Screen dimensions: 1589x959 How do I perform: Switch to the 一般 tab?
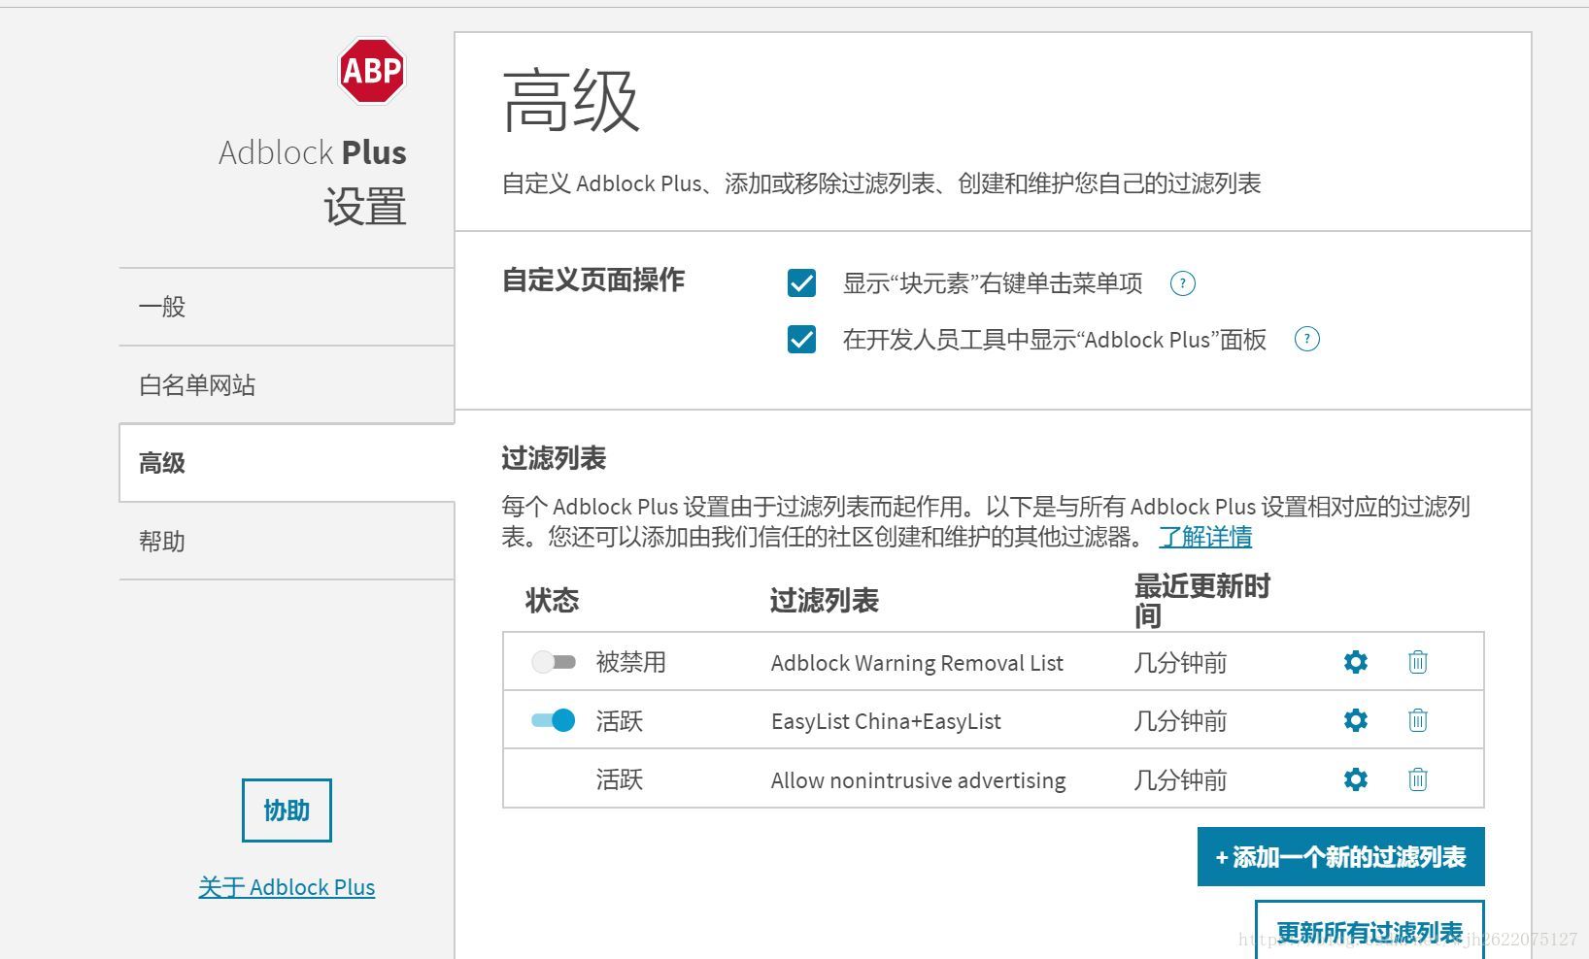(x=287, y=307)
